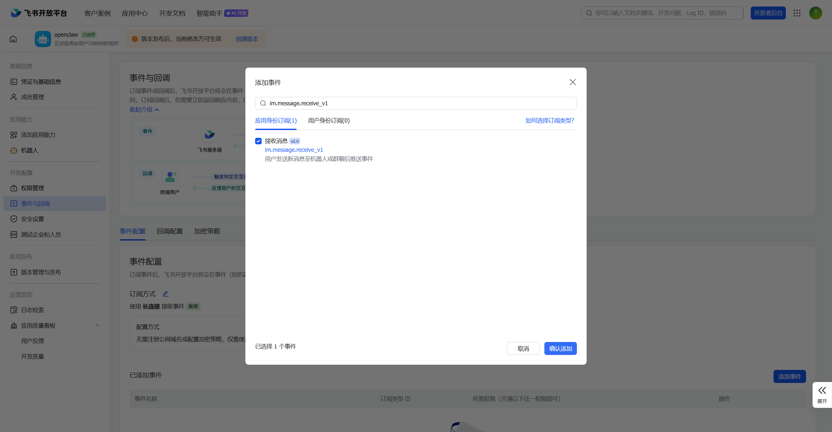Click the home icon in the breadcrumb bar
Image resolution: width=832 pixels, height=432 pixels.
pyautogui.click(x=13, y=39)
